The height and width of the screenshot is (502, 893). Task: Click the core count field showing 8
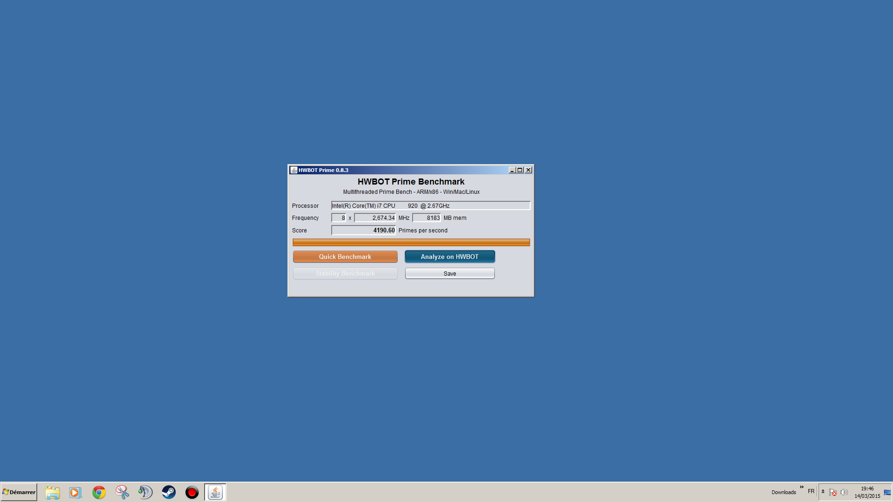(x=339, y=218)
